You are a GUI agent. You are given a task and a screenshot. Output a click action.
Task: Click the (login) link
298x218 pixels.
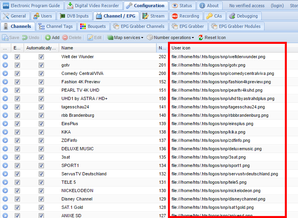(x=277, y=6)
